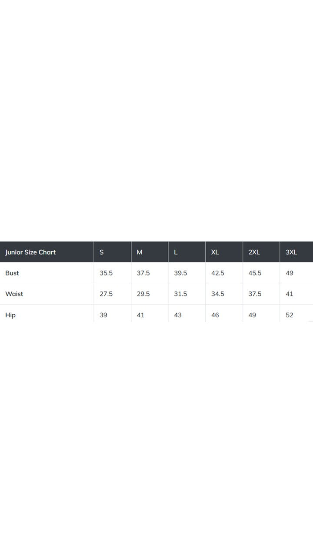Click the Waist row label
This screenshot has width=313, height=557.
tap(14, 294)
